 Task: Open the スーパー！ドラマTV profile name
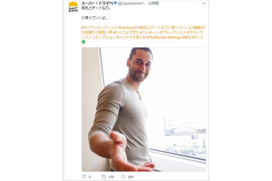pyautogui.click(x=97, y=3)
